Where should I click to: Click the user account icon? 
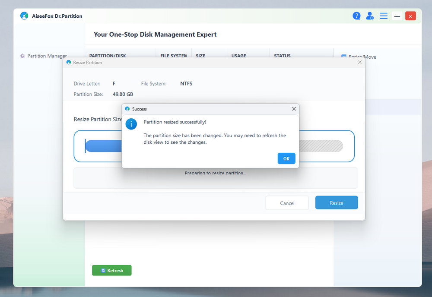pyautogui.click(x=370, y=16)
